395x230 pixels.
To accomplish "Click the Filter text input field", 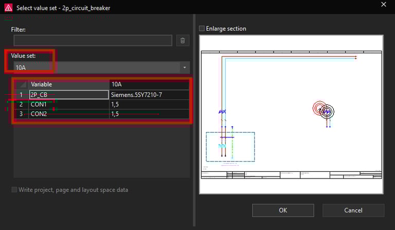I will (x=93, y=40).
